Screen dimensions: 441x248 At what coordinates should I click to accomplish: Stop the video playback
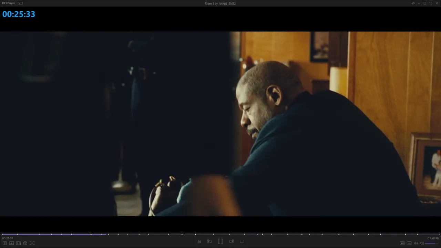[242, 241]
